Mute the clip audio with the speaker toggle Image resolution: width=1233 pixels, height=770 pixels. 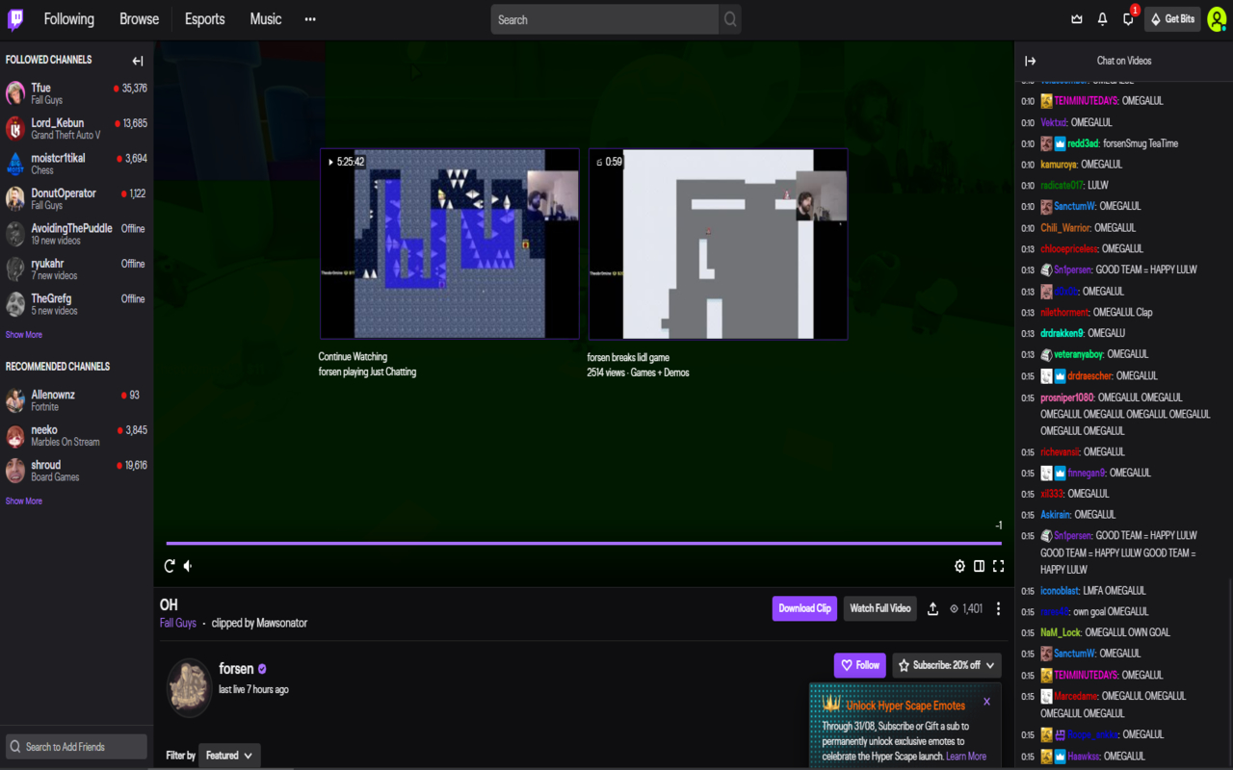click(x=187, y=566)
